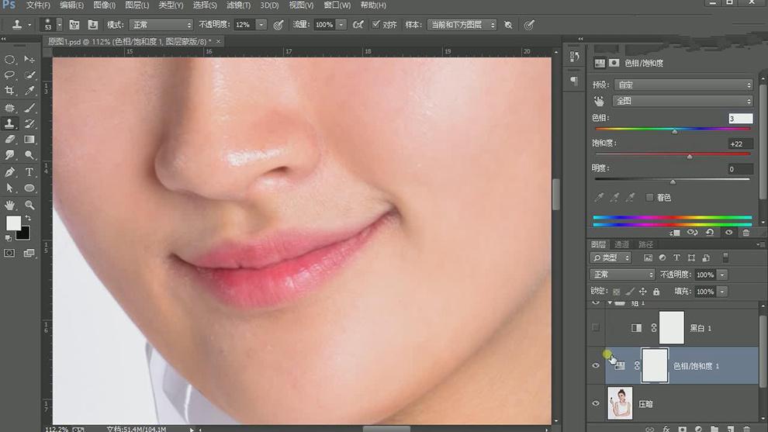Open the 预设 preset dropdown
The height and width of the screenshot is (432, 768).
pyautogui.click(x=683, y=85)
